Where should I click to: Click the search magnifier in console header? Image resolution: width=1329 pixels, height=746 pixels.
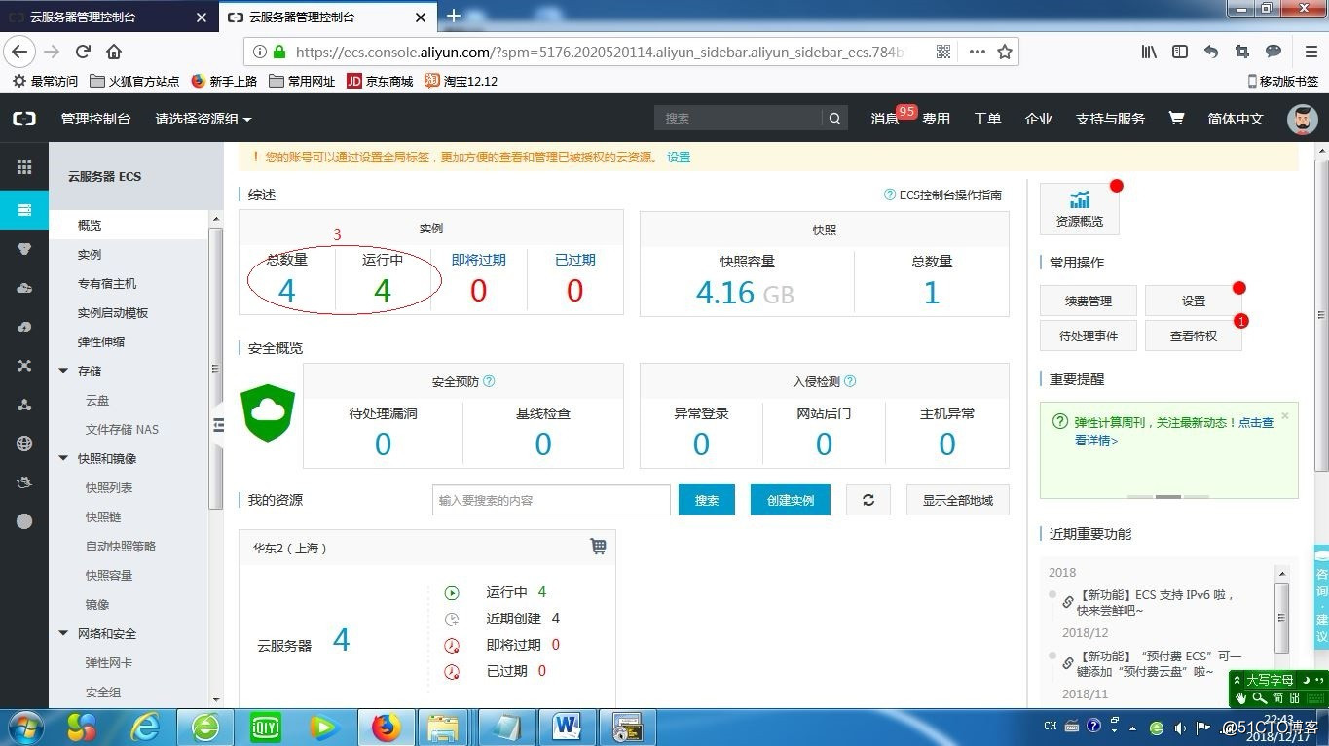834,119
